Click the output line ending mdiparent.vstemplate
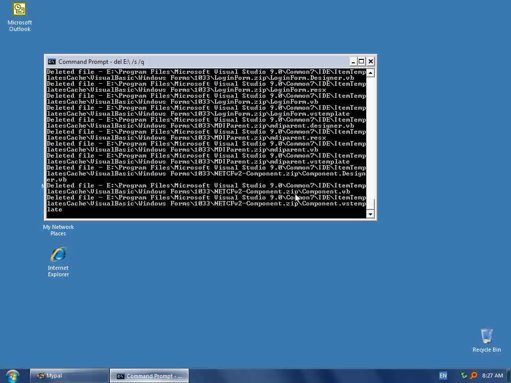Viewport: 511px width, 383px height. [198, 162]
